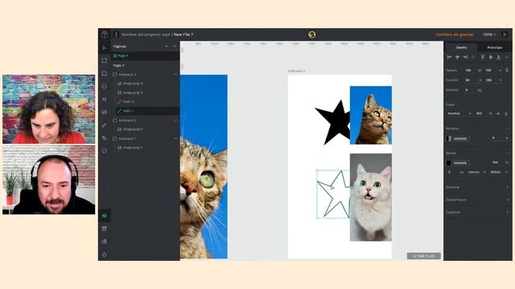Toggle the Layers panel icon
This screenshot has width=515, height=289.
[105, 216]
